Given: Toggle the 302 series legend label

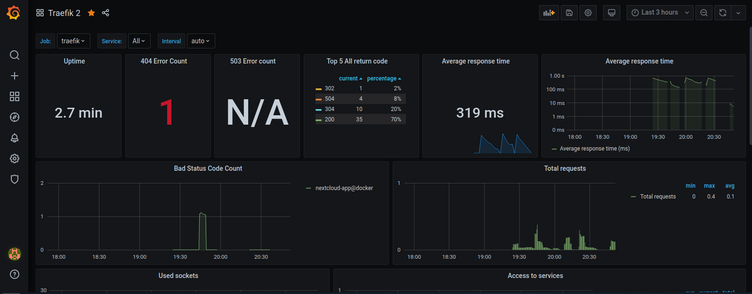Looking at the screenshot, I should coord(330,88).
